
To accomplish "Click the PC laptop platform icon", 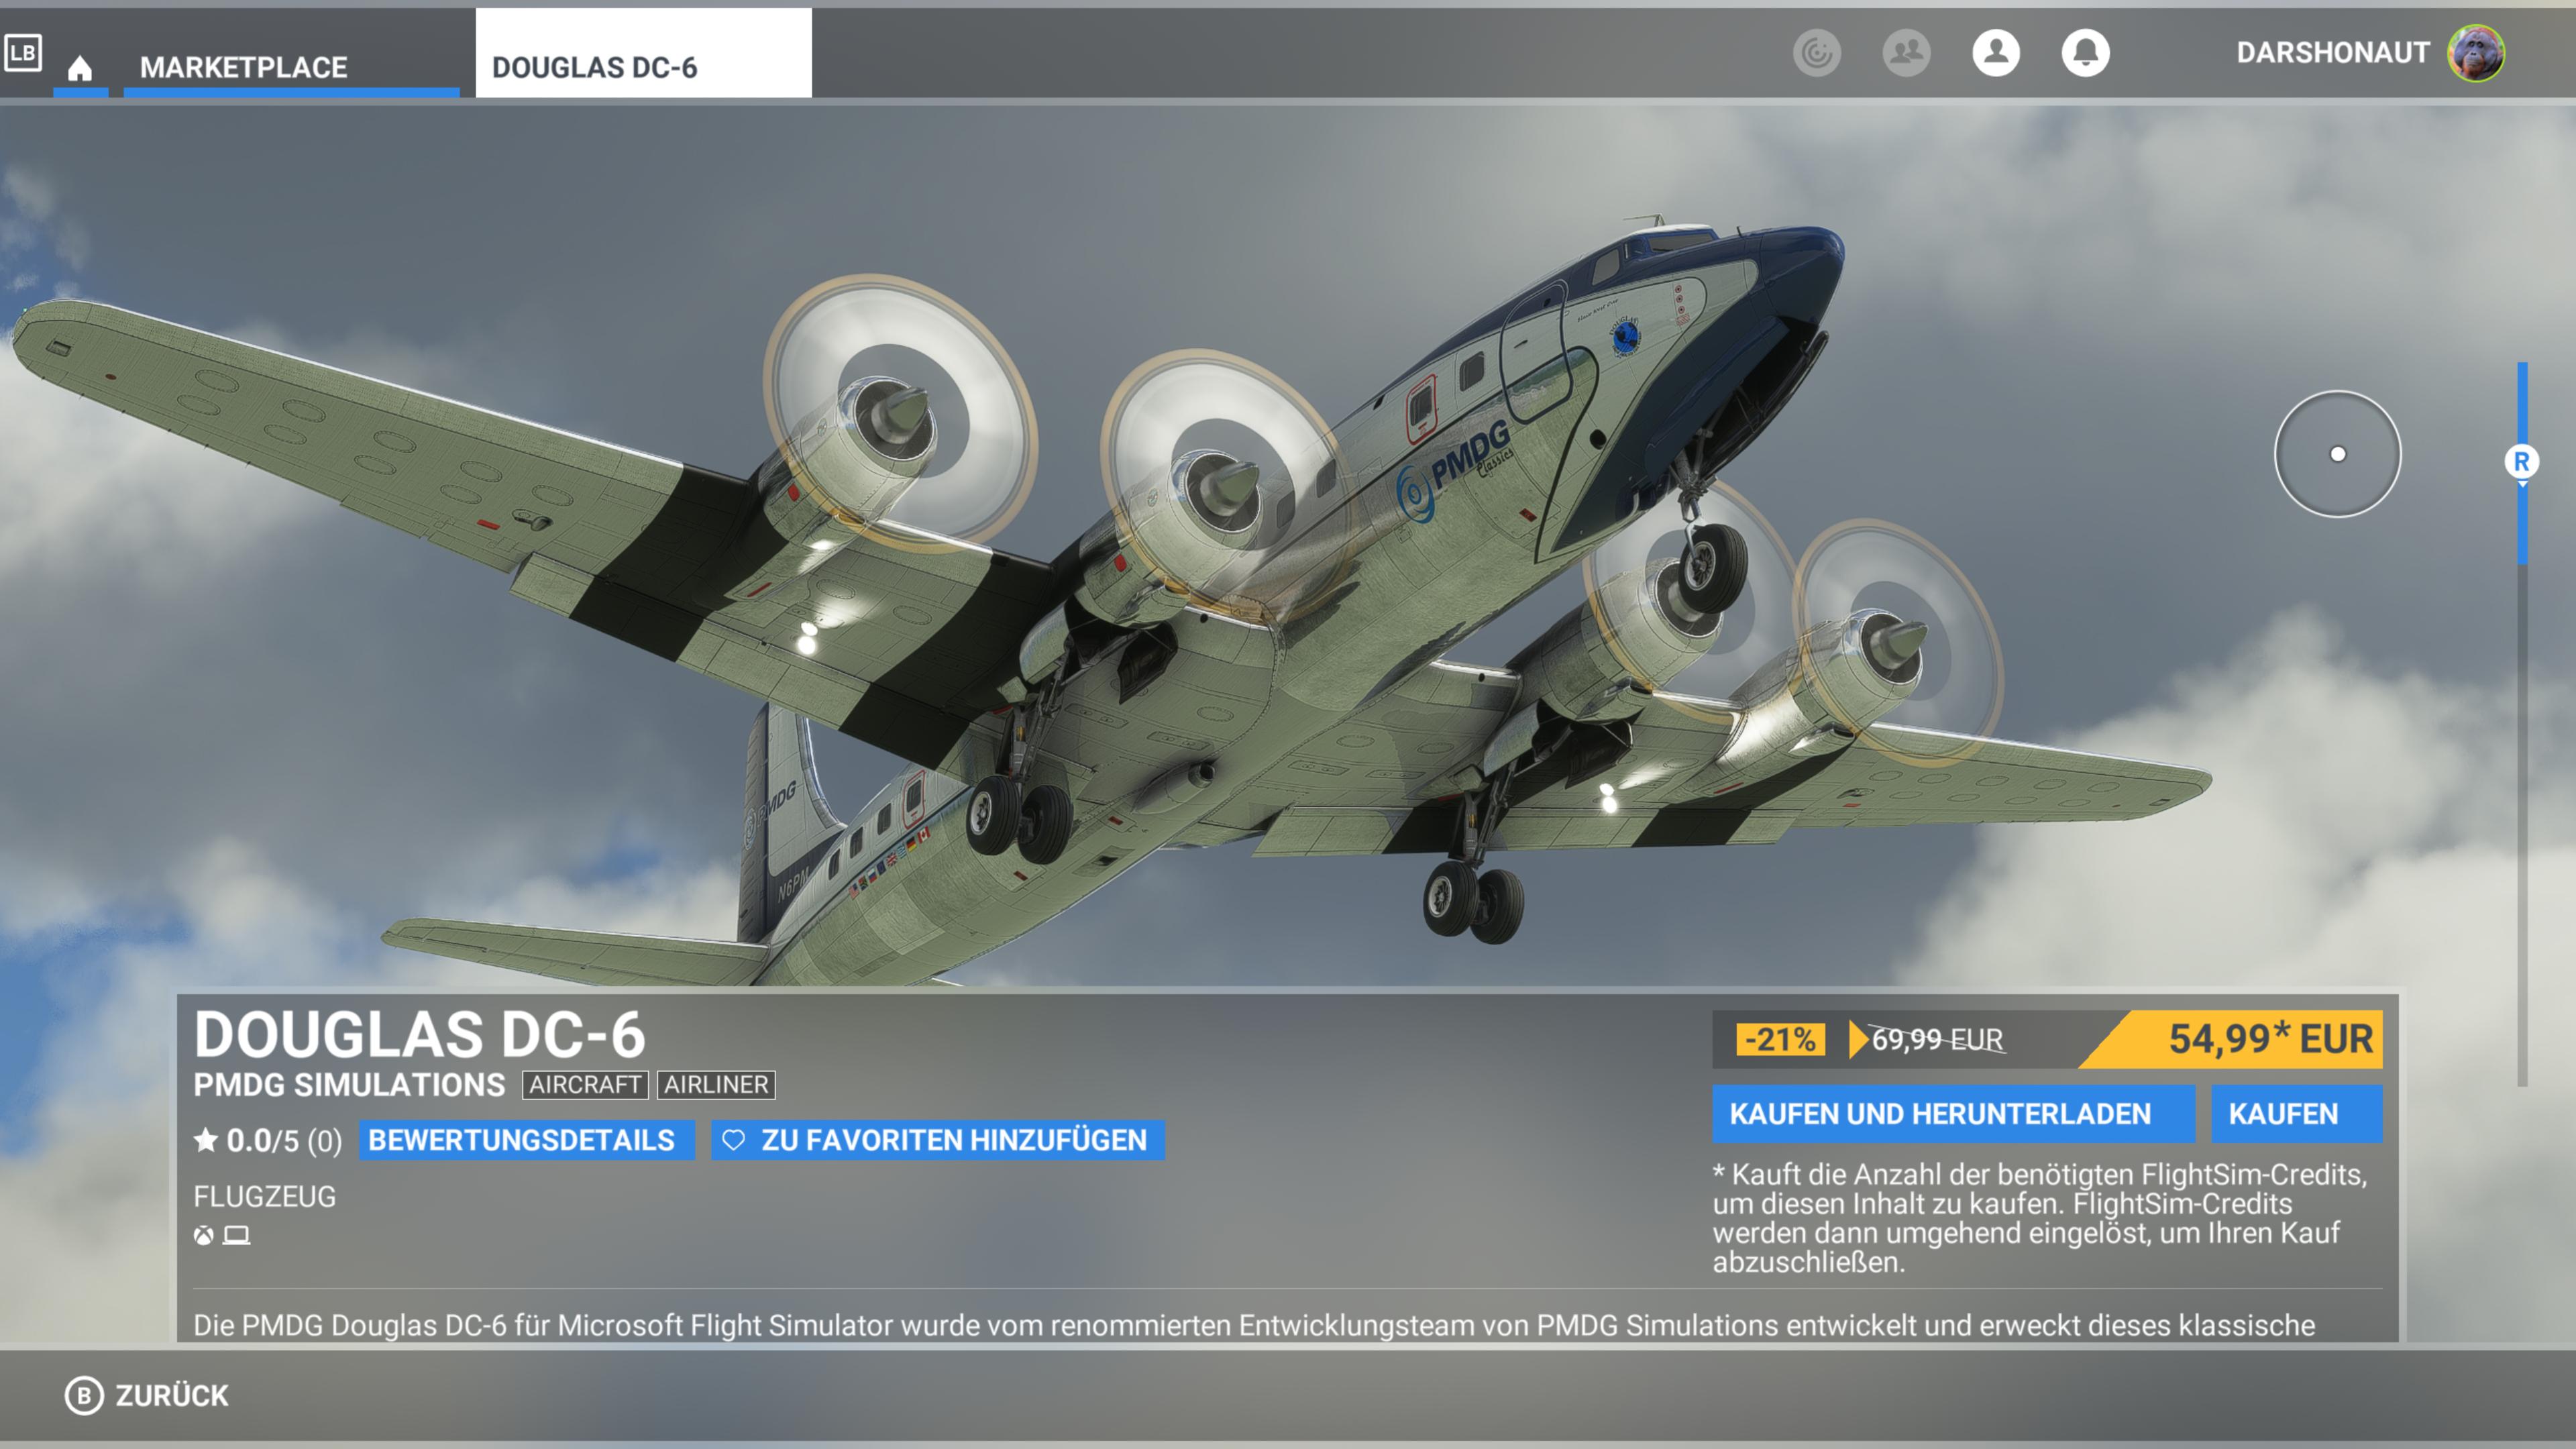I will point(236,1235).
